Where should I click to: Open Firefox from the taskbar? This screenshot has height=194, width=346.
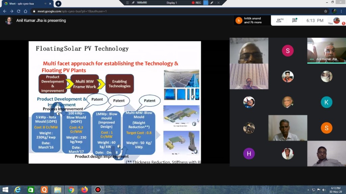coord(84,190)
